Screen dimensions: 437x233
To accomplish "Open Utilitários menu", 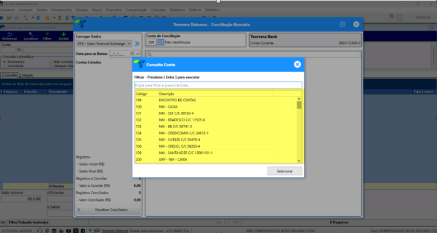I will click(x=212, y=10).
